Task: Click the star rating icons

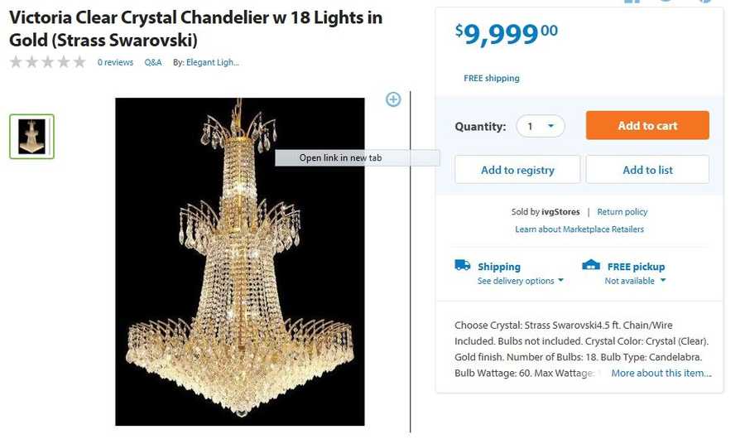Action: pyautogui.click(x=48, y=62)
